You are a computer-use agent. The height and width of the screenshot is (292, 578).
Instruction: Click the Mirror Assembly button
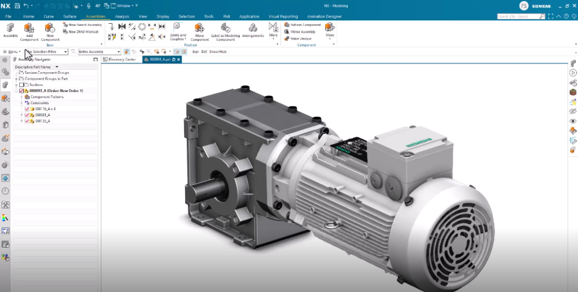point(304,32)
